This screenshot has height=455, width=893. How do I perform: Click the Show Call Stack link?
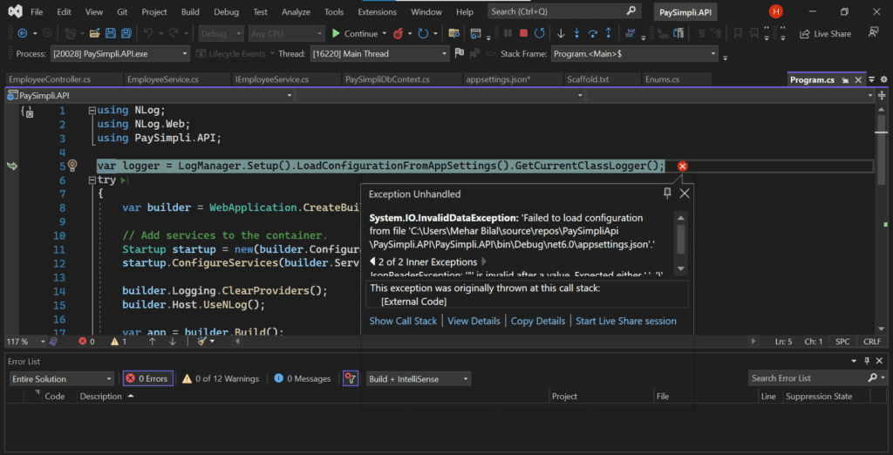403,321
